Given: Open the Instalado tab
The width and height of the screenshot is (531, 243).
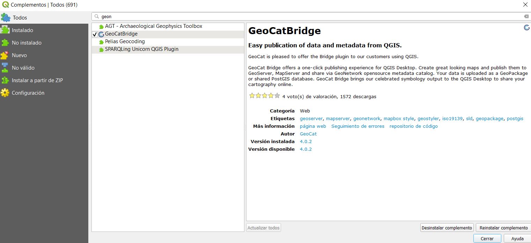Looking at the screenshot, I should tap(22, 30).
